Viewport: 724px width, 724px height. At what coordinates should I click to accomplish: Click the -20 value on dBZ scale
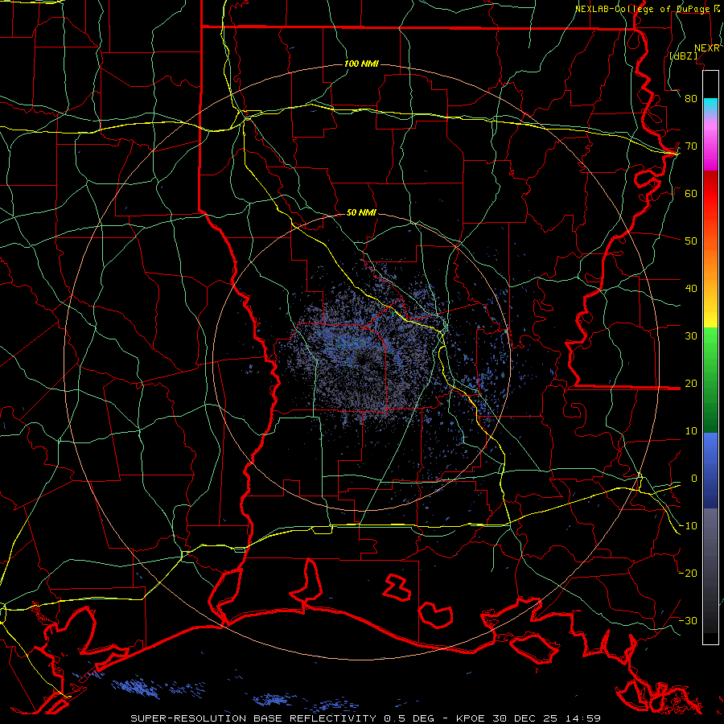(x=688, y=574)
